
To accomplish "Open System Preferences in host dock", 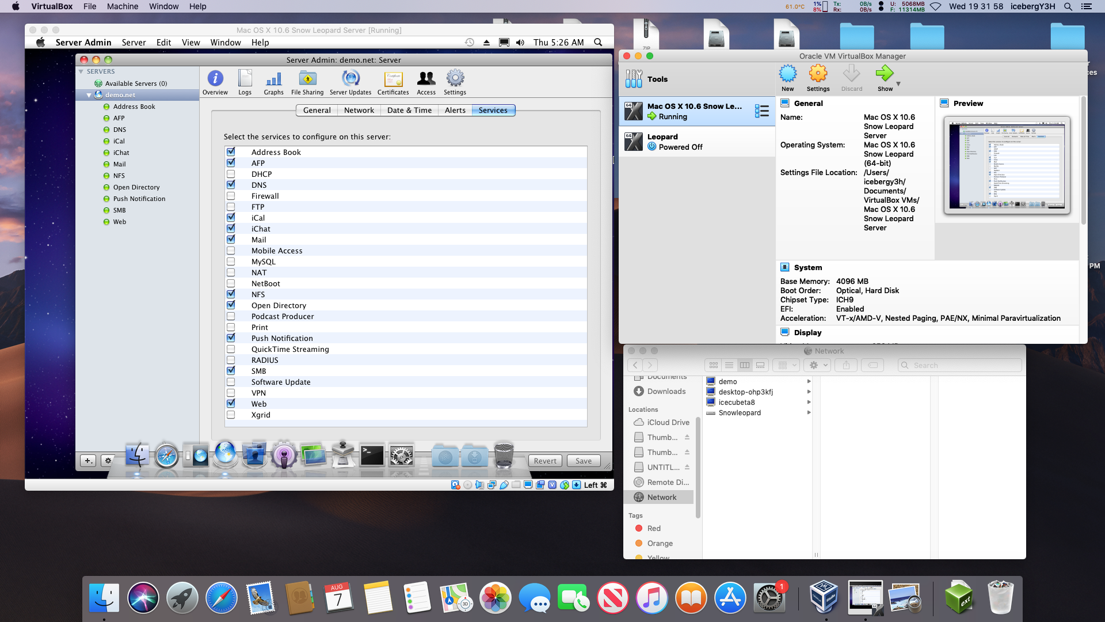I will [769, 598].
